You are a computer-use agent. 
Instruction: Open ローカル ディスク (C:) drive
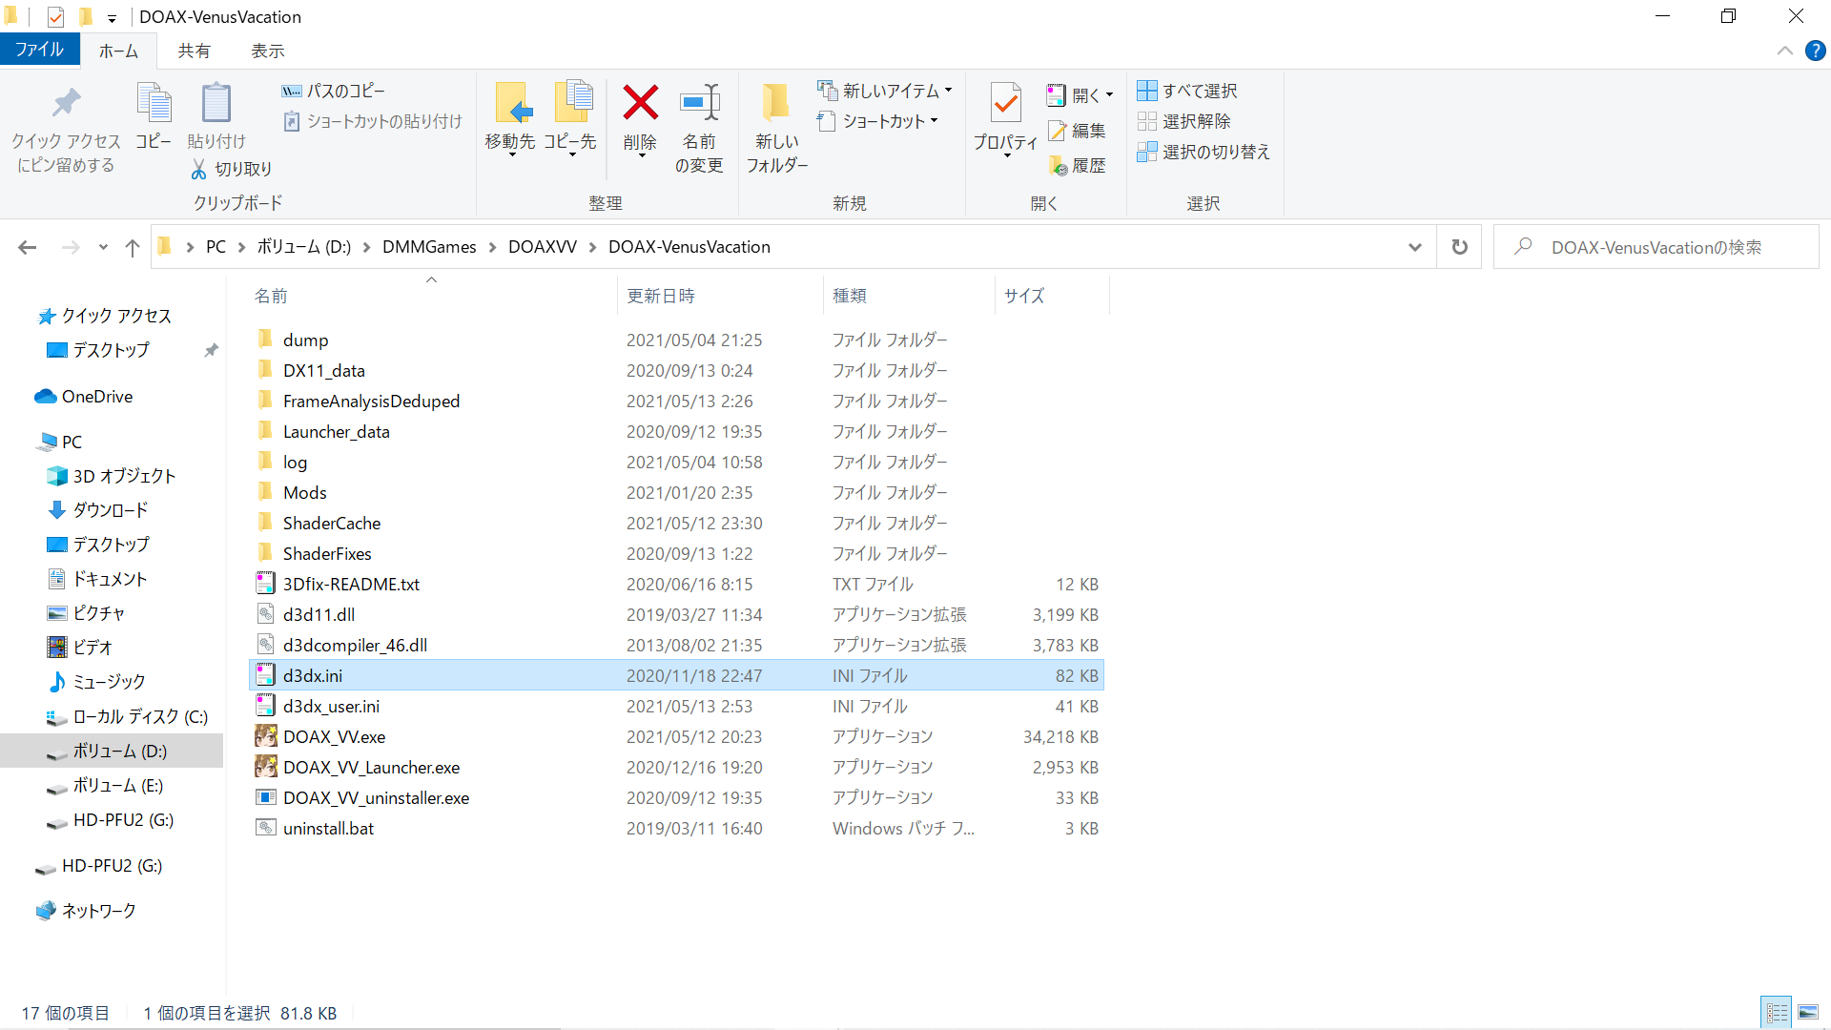tap(128, 716)
